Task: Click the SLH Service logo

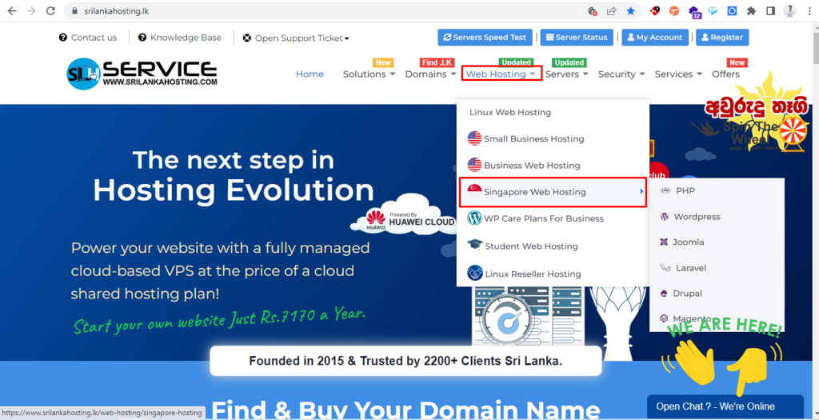Action: coord(142,74)
